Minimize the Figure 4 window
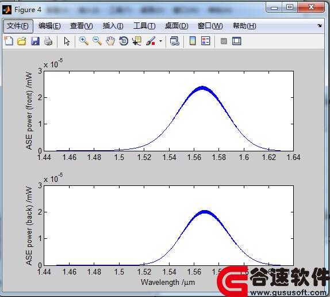330x297 pixels. (x=274, y=7)
